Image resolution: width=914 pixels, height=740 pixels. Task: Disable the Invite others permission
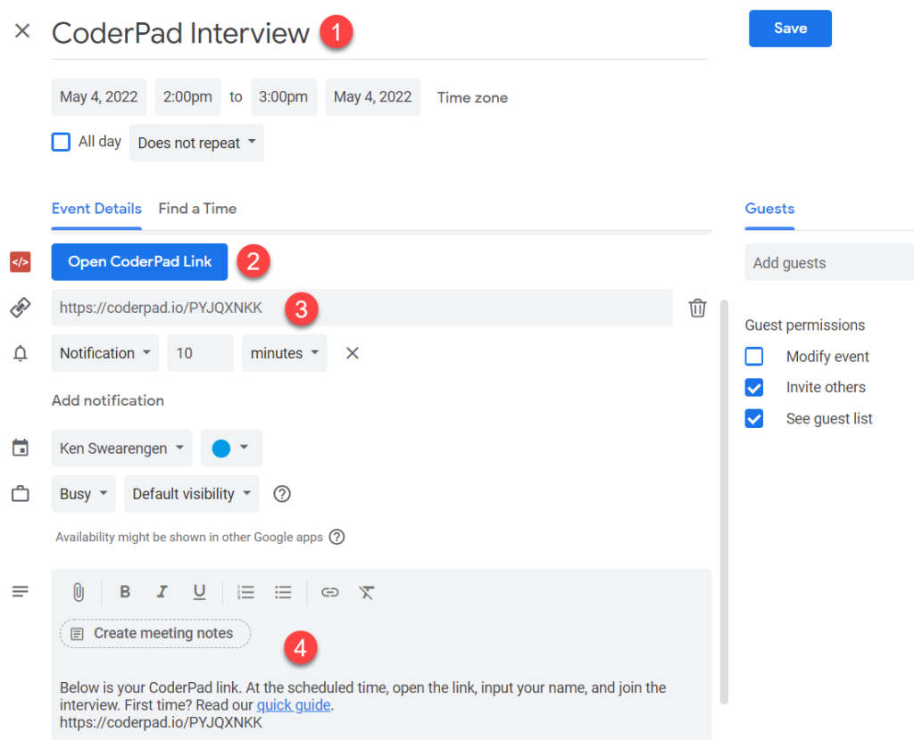click(x=755, y=387)
